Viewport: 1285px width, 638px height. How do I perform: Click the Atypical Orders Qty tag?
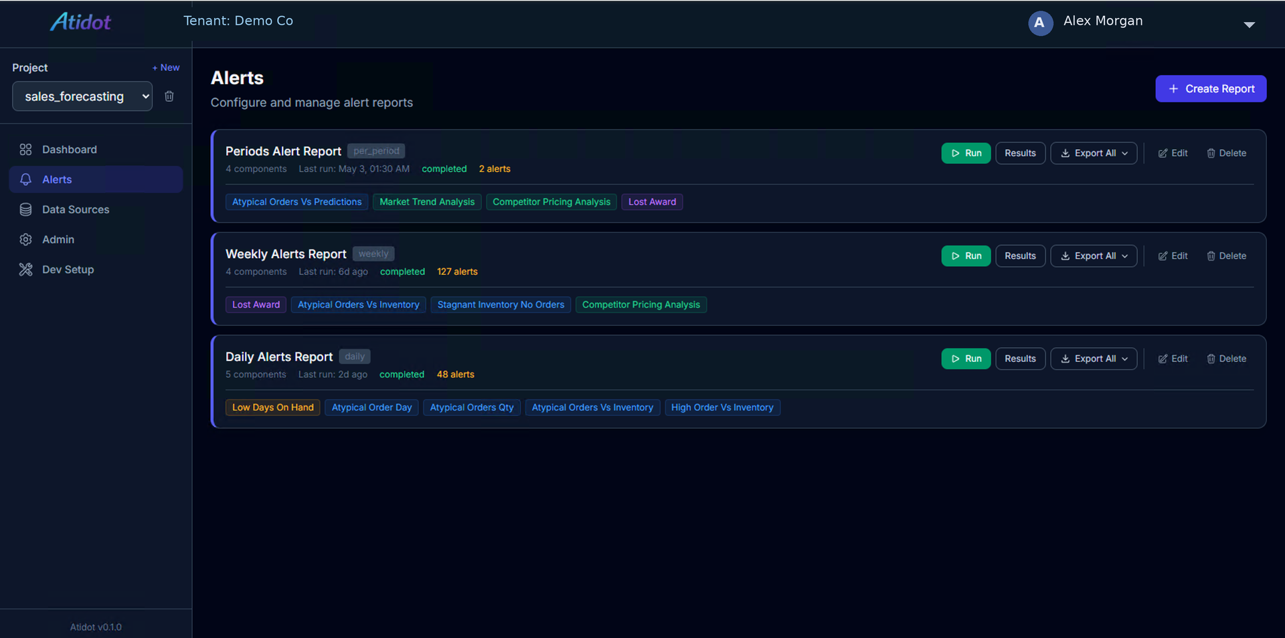point(472,408)
